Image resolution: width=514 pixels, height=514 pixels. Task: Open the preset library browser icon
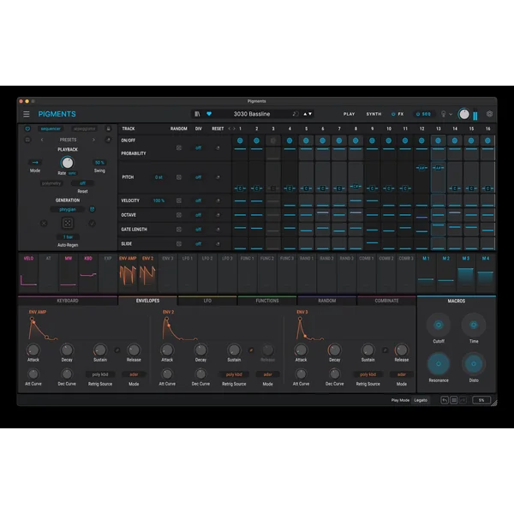[197, 114]
